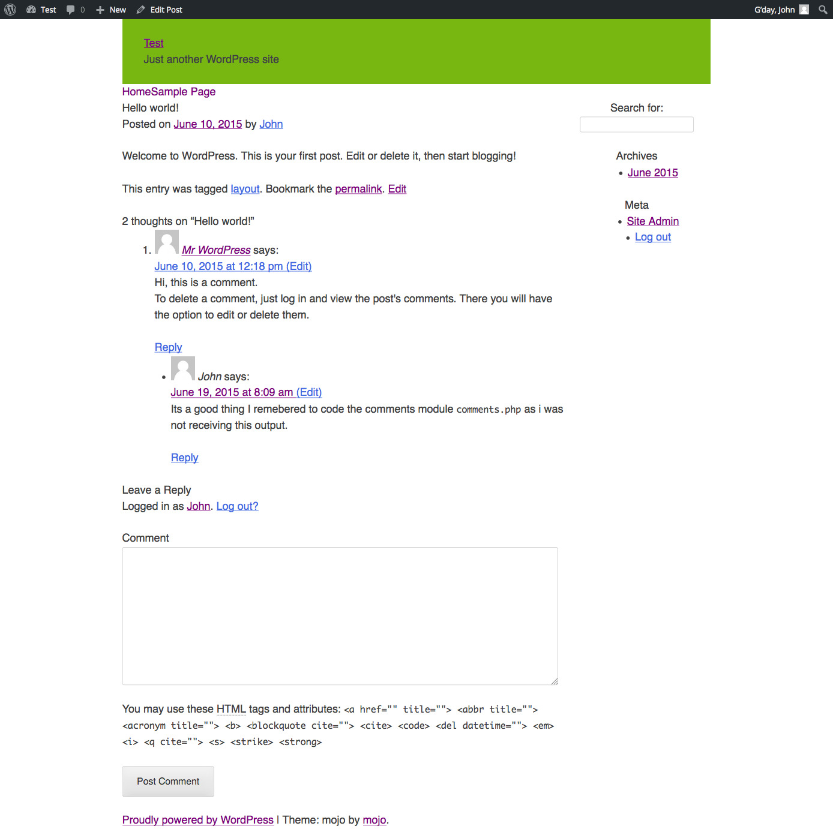
Task: Go to Site Admin link
Action: (652, 221)
